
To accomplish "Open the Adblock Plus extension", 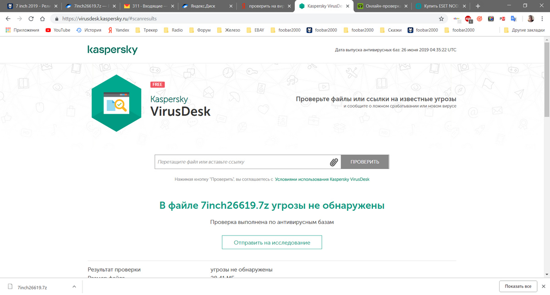I will click(x=468, y=19).
